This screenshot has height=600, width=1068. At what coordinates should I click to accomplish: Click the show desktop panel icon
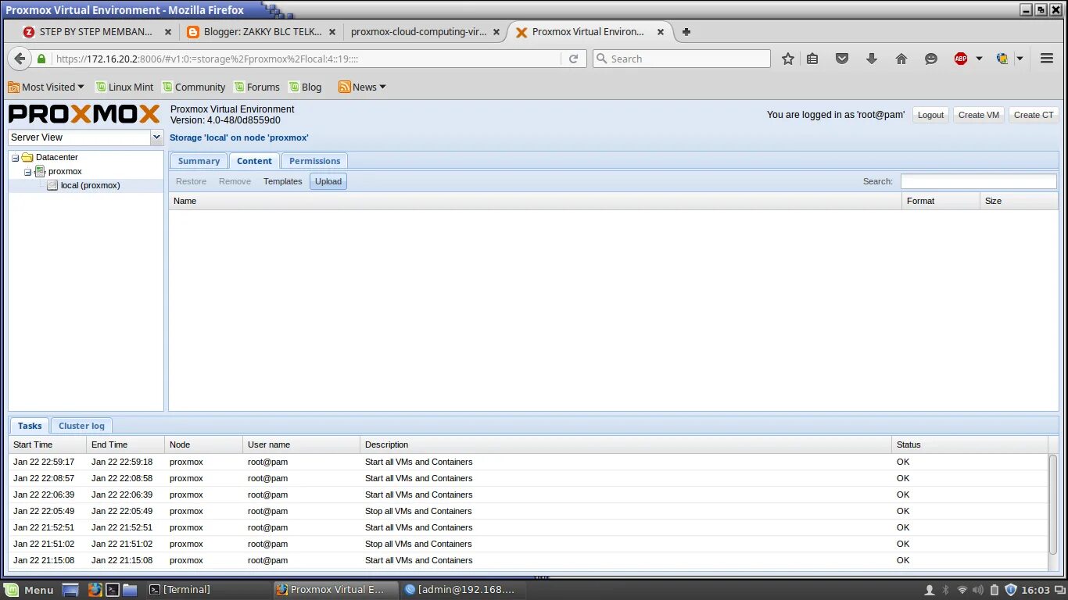(70, 590)
